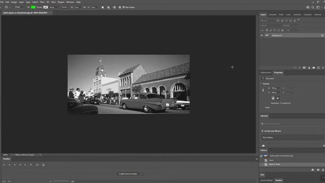325x183 pixels.
Task: Select the Properties tab
Action: [278, 73]
